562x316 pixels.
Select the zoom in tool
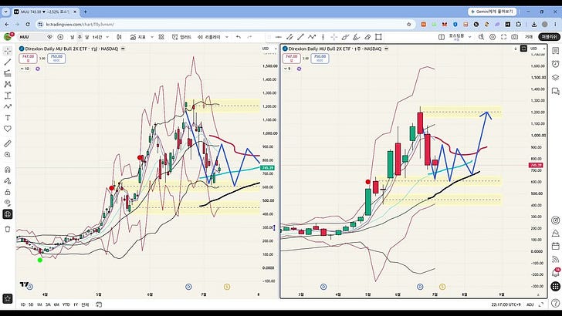8,155
